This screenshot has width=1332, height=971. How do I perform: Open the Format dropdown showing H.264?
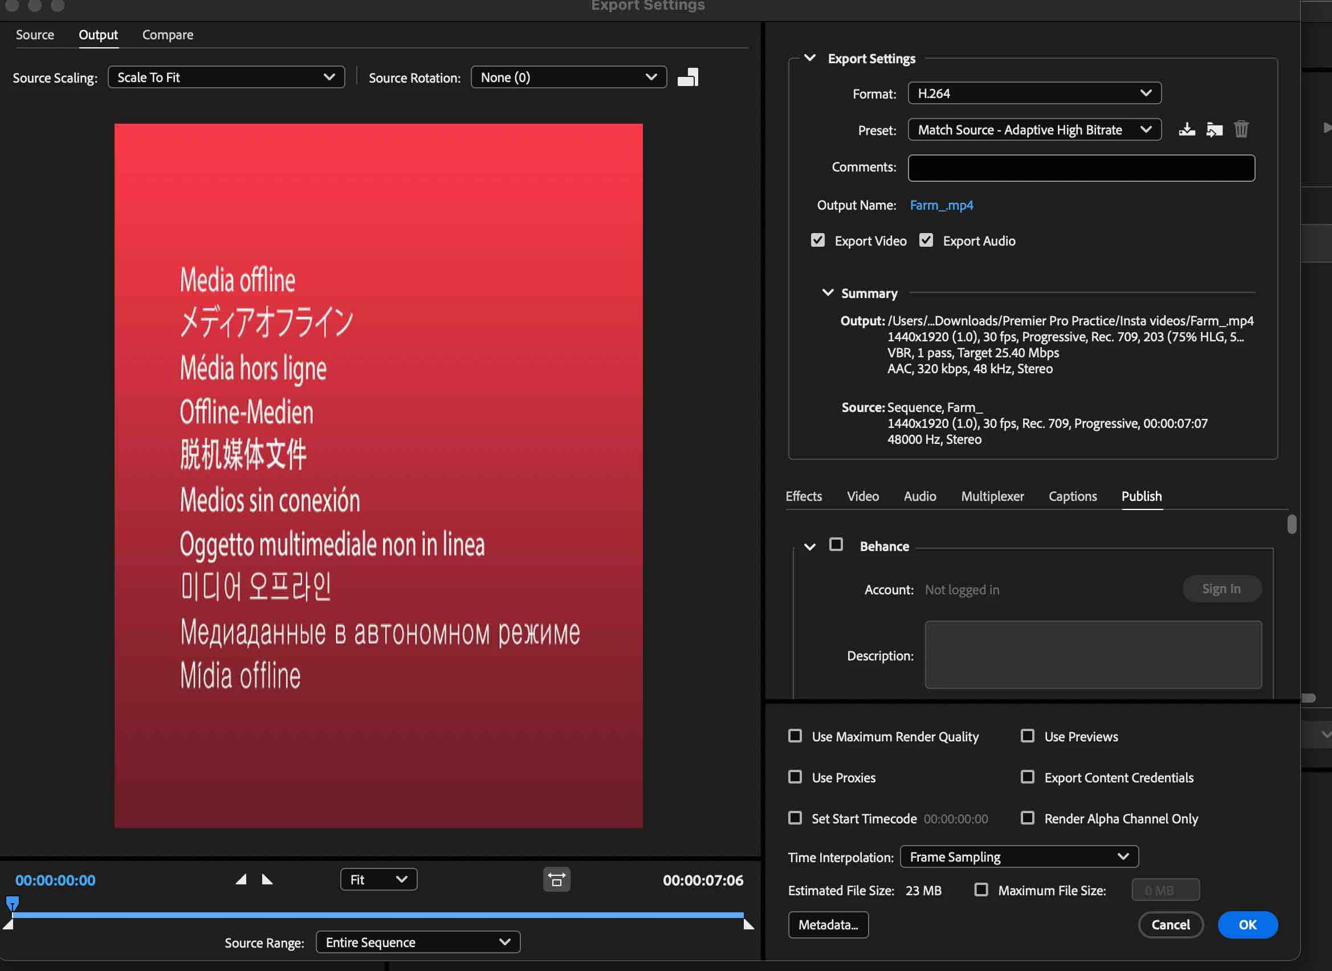[1034, 93]
